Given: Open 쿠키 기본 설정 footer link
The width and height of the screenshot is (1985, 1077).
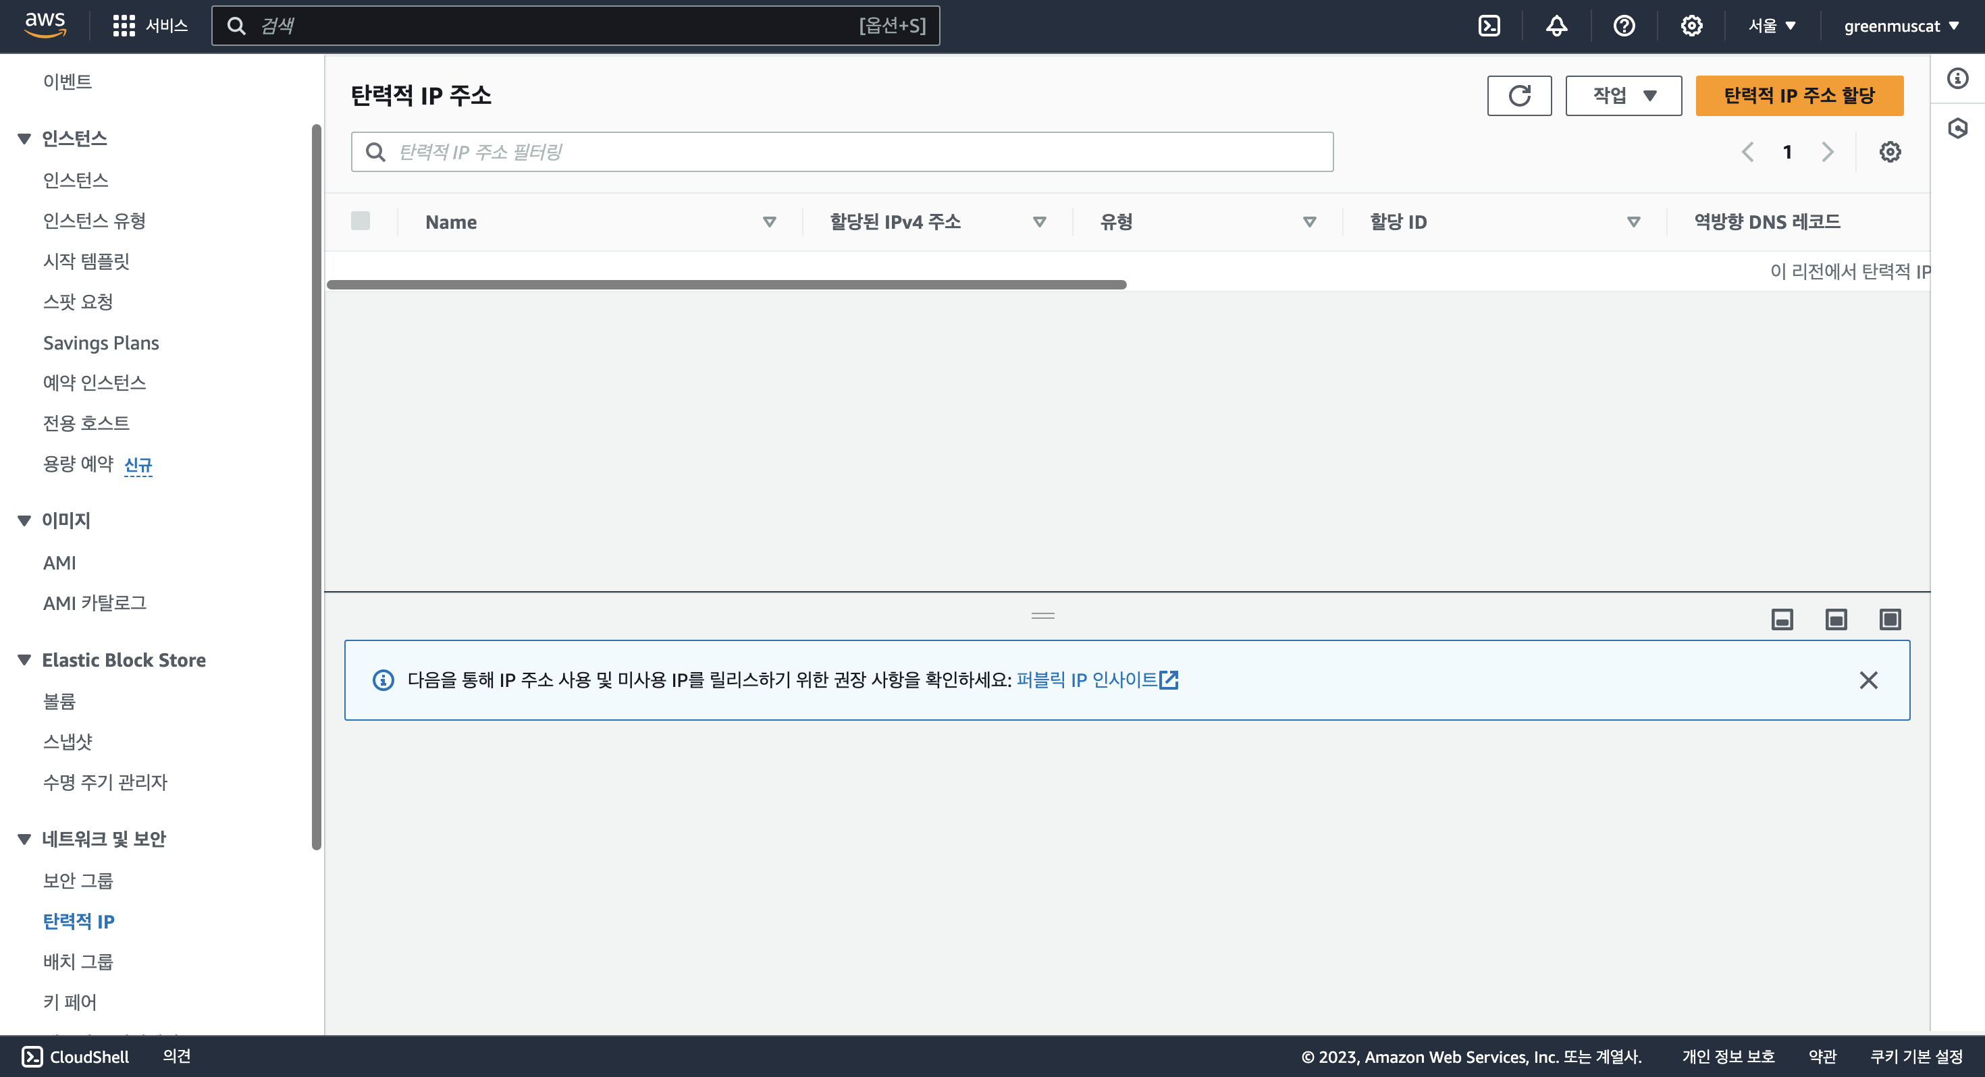Looking at the screenshot, I should pos(1916,1056).
